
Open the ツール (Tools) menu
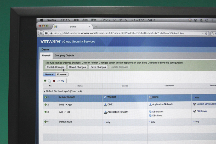pos(123,20)
